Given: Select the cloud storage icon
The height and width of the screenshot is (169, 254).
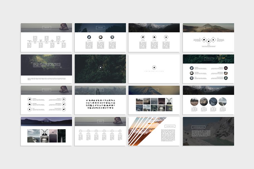Looking at the screenshot, I should (30, 104).
